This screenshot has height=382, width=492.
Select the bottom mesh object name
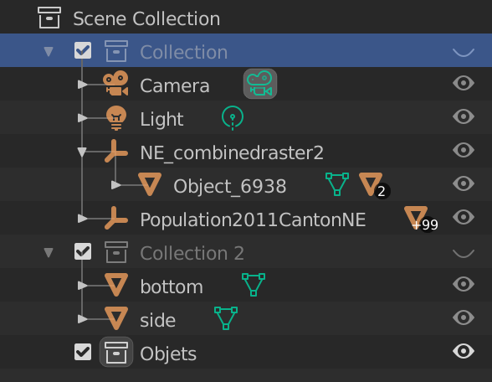172,286
